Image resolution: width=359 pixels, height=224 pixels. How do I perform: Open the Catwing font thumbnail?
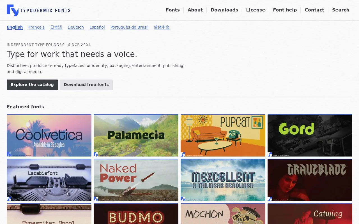[x=310, y=214]
